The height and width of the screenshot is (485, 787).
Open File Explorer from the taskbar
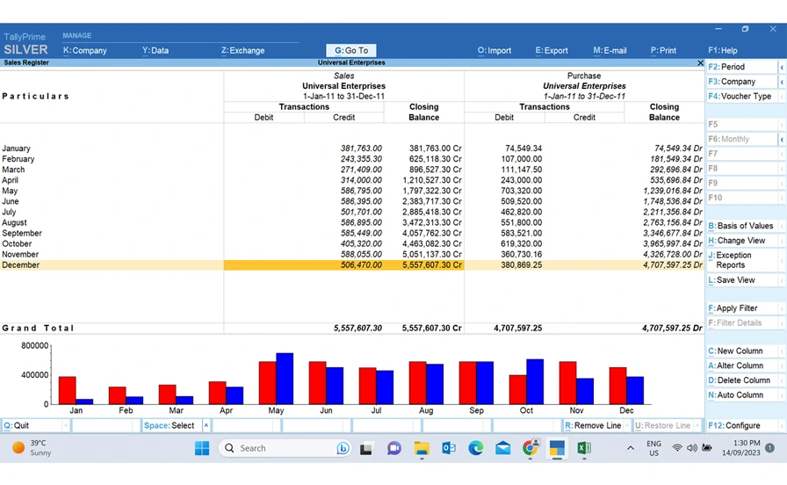point(422,448)
